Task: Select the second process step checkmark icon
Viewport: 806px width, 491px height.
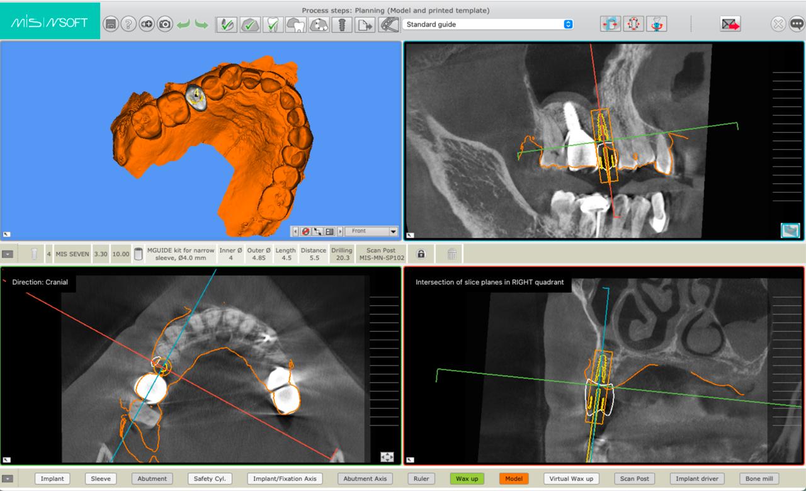Action: [250, 25]
